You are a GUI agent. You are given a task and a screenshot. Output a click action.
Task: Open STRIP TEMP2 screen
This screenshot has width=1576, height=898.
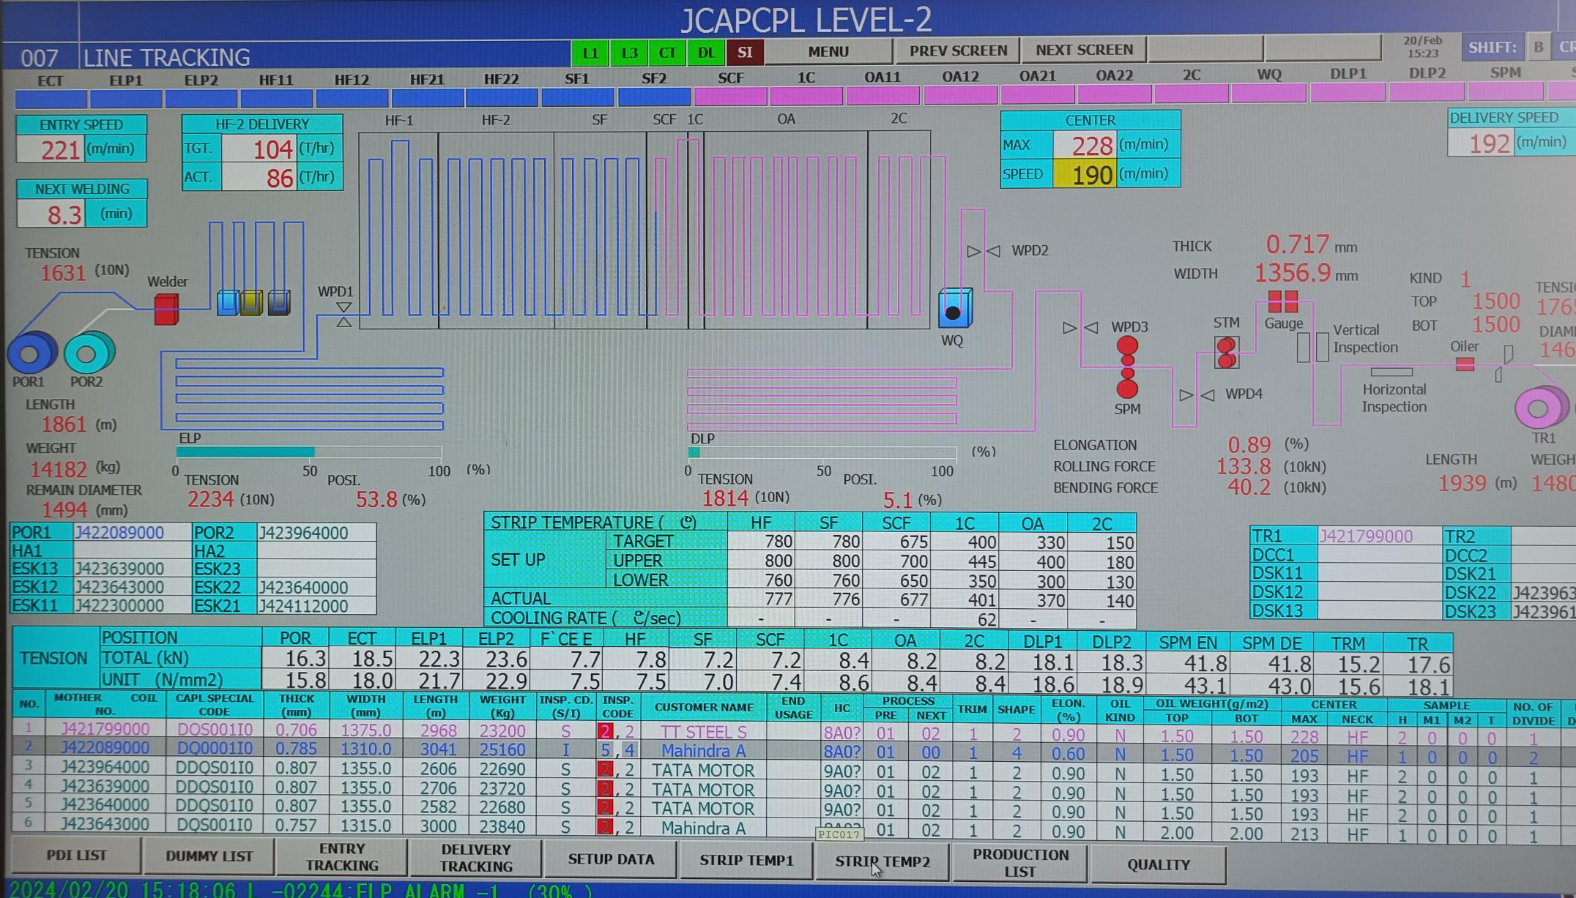pyautogui.click(x=882, y=862)
